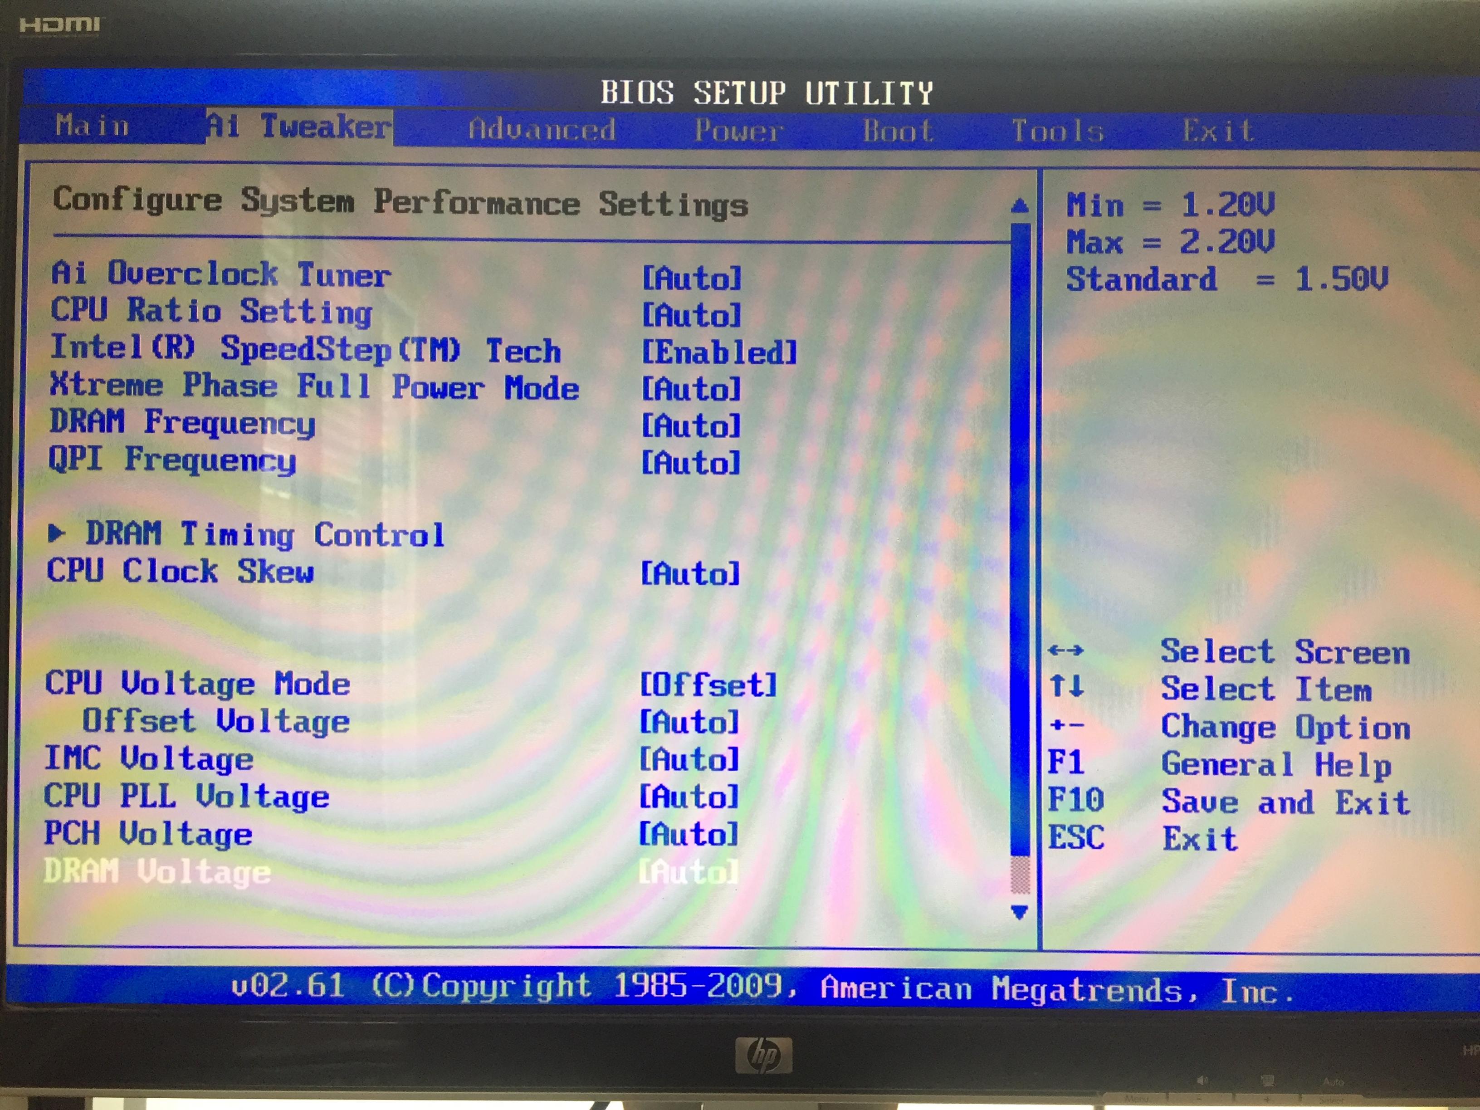Screen dimensions: 1480x1110
Task: Open DRAM Frequency Auto options
Action: [691, 426]
